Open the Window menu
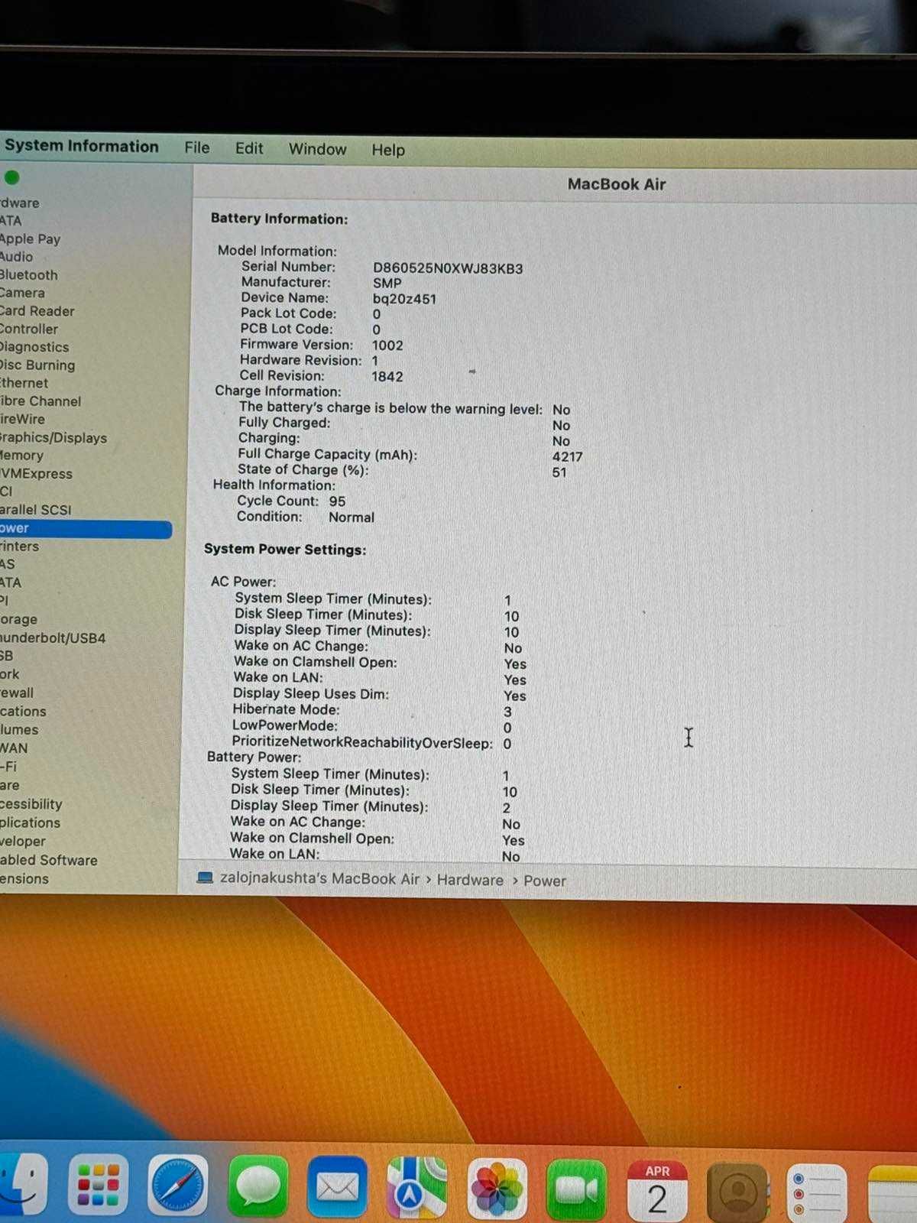The image size is (917, 1223). coord(317,149)
